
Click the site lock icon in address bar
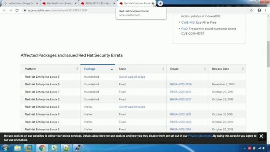pyautogui.click(x=25, y=10)
